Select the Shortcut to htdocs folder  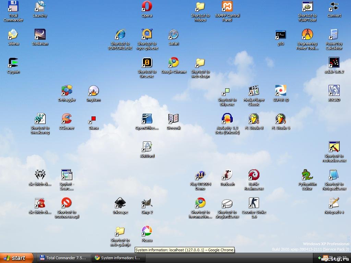(x=200, y=7)
